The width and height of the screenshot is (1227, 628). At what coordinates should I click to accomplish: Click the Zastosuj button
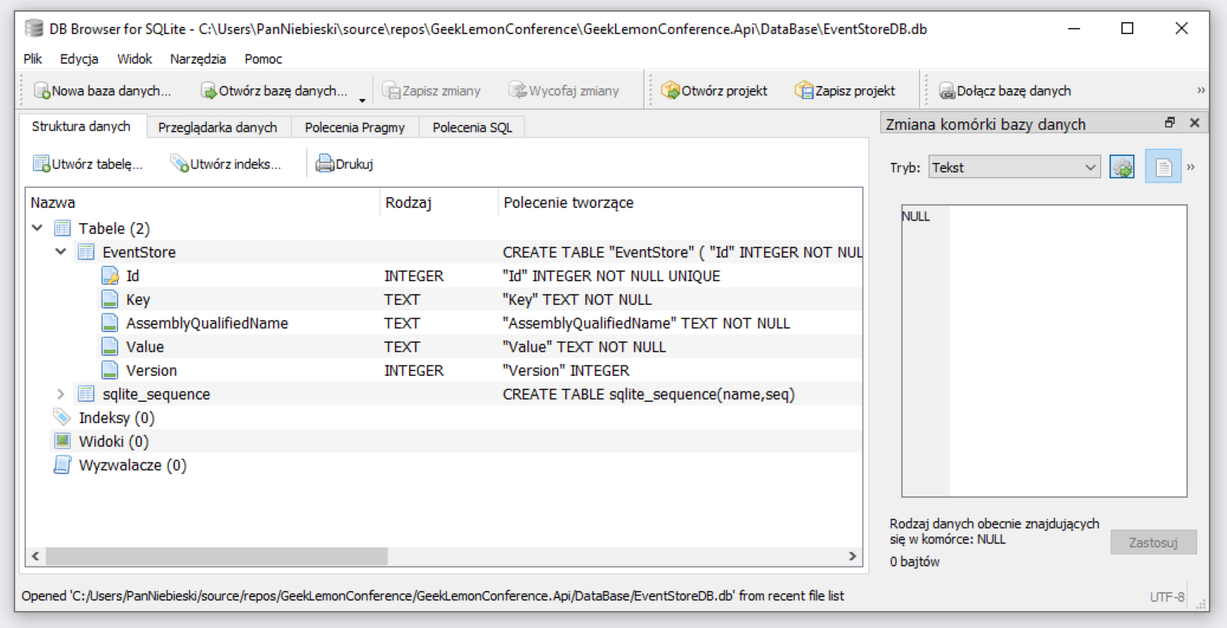(x=1154, y=542)
